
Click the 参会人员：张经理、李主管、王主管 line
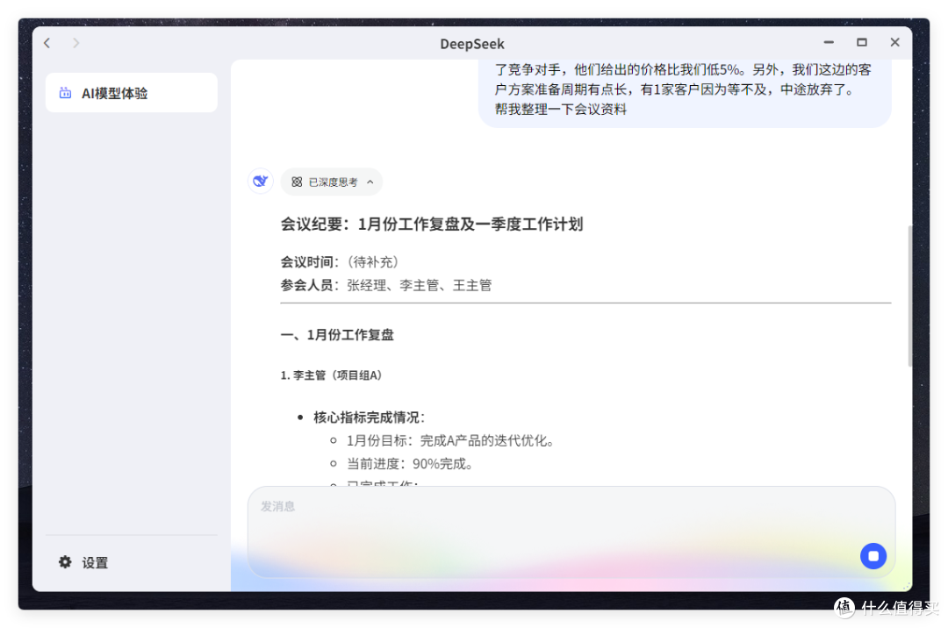386,285
